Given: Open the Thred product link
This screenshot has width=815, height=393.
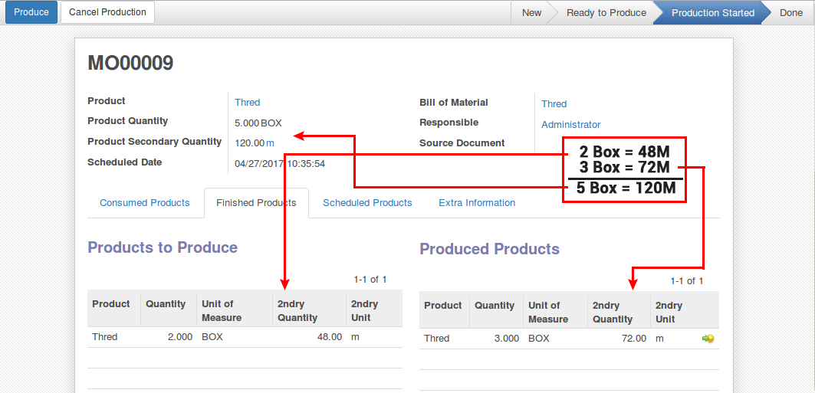Looking at the screenshot, I should (248, 103).
